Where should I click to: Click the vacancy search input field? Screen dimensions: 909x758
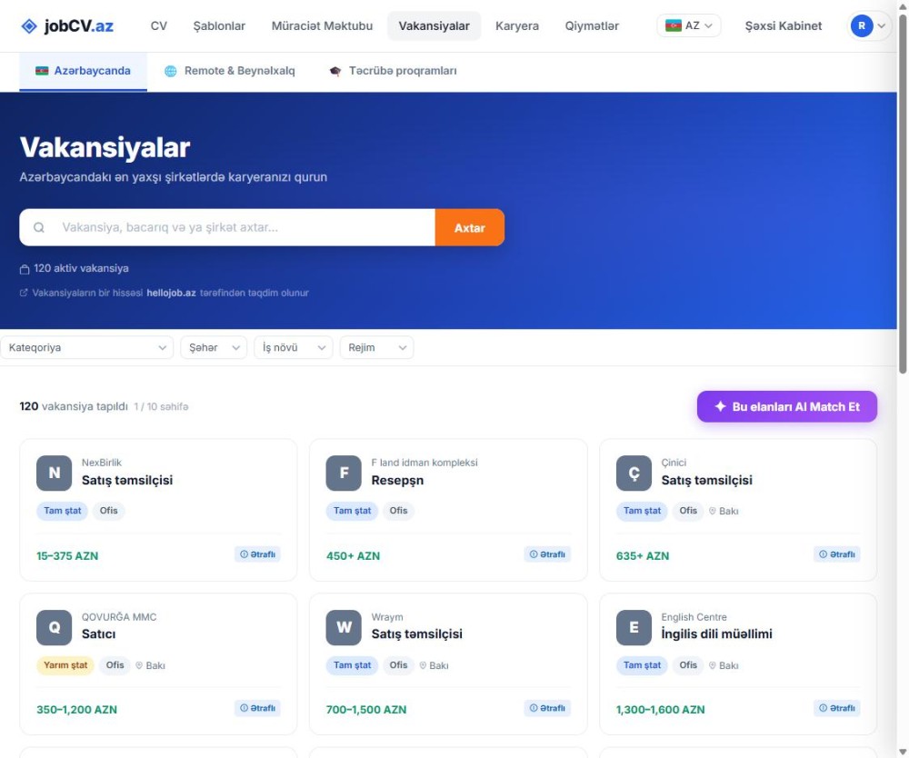coord(227,228)
